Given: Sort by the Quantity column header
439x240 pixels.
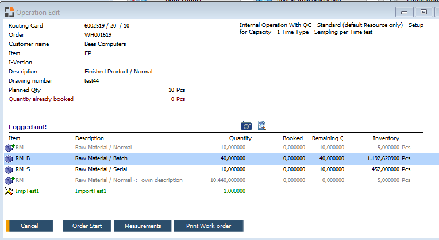Looking at the screenshot, I should 240,138.
